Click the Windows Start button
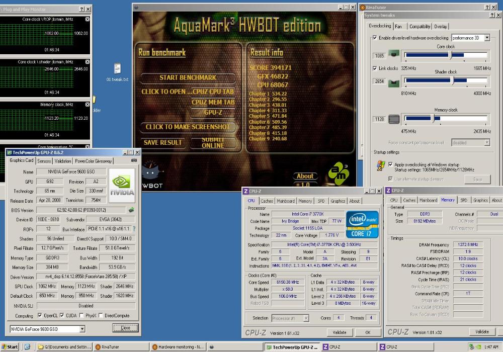The width and height of the screenshot is (503, 352). click(10, 347)
